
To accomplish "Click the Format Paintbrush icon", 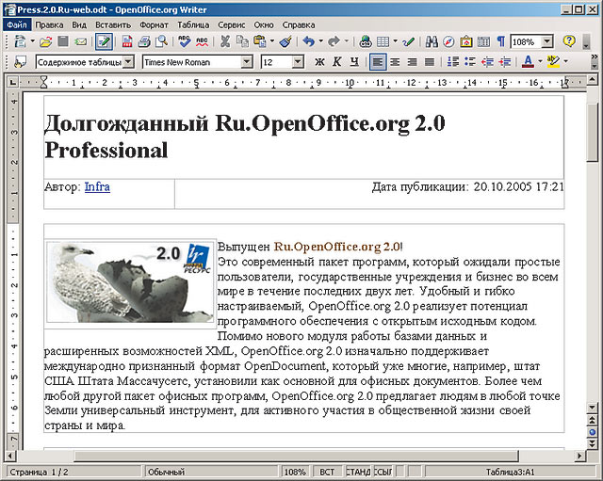I will pos(285,41).
